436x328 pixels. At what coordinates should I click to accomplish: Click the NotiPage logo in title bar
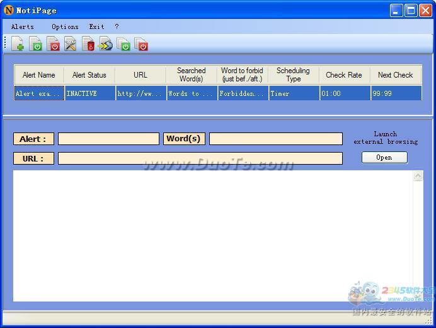[9, 10]
